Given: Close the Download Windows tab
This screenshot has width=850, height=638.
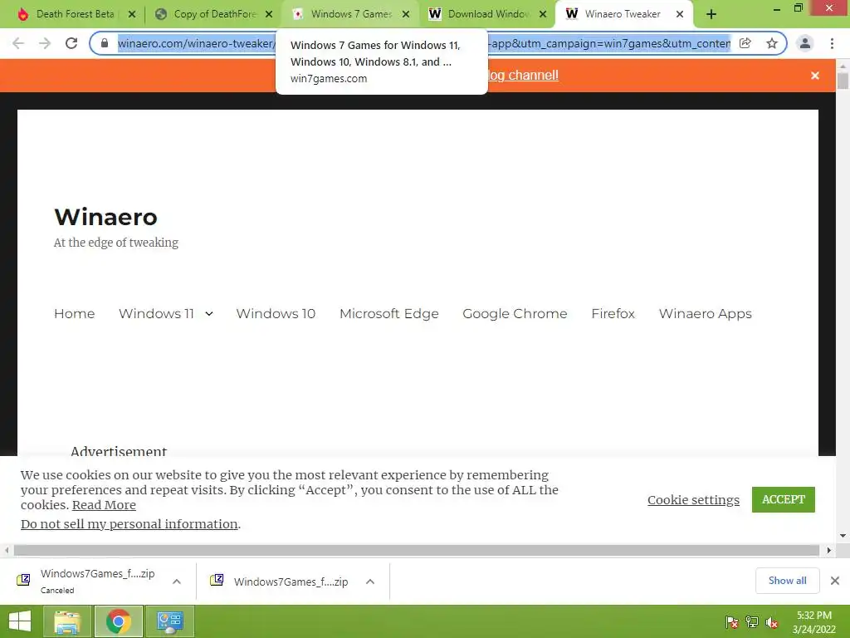Looking at the screenshot, I should (543, 15).
